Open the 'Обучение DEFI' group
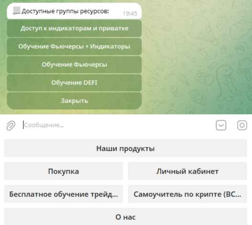This screenshot has height=225, width=252. pyautogui.click(x=74, y=83)
